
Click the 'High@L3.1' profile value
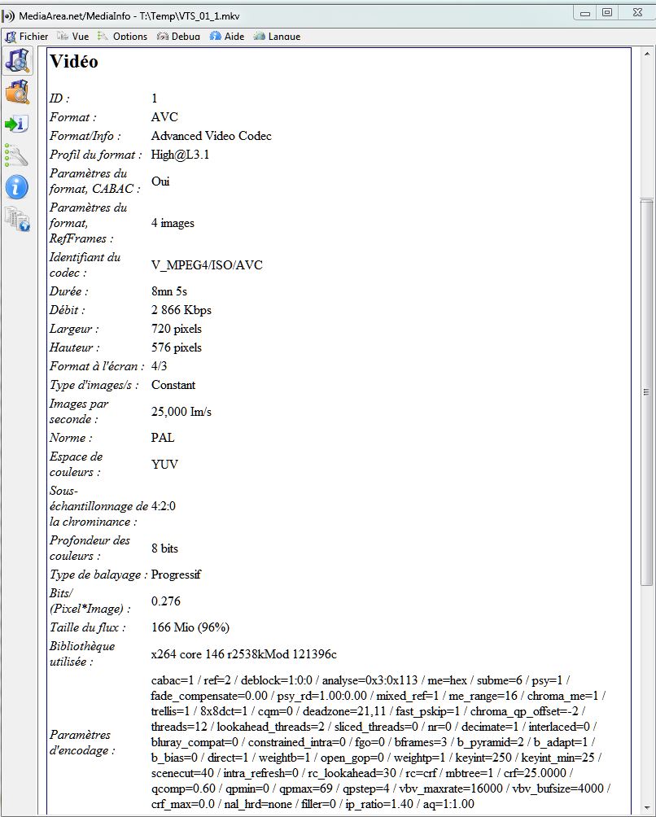(x=181, y=155)
